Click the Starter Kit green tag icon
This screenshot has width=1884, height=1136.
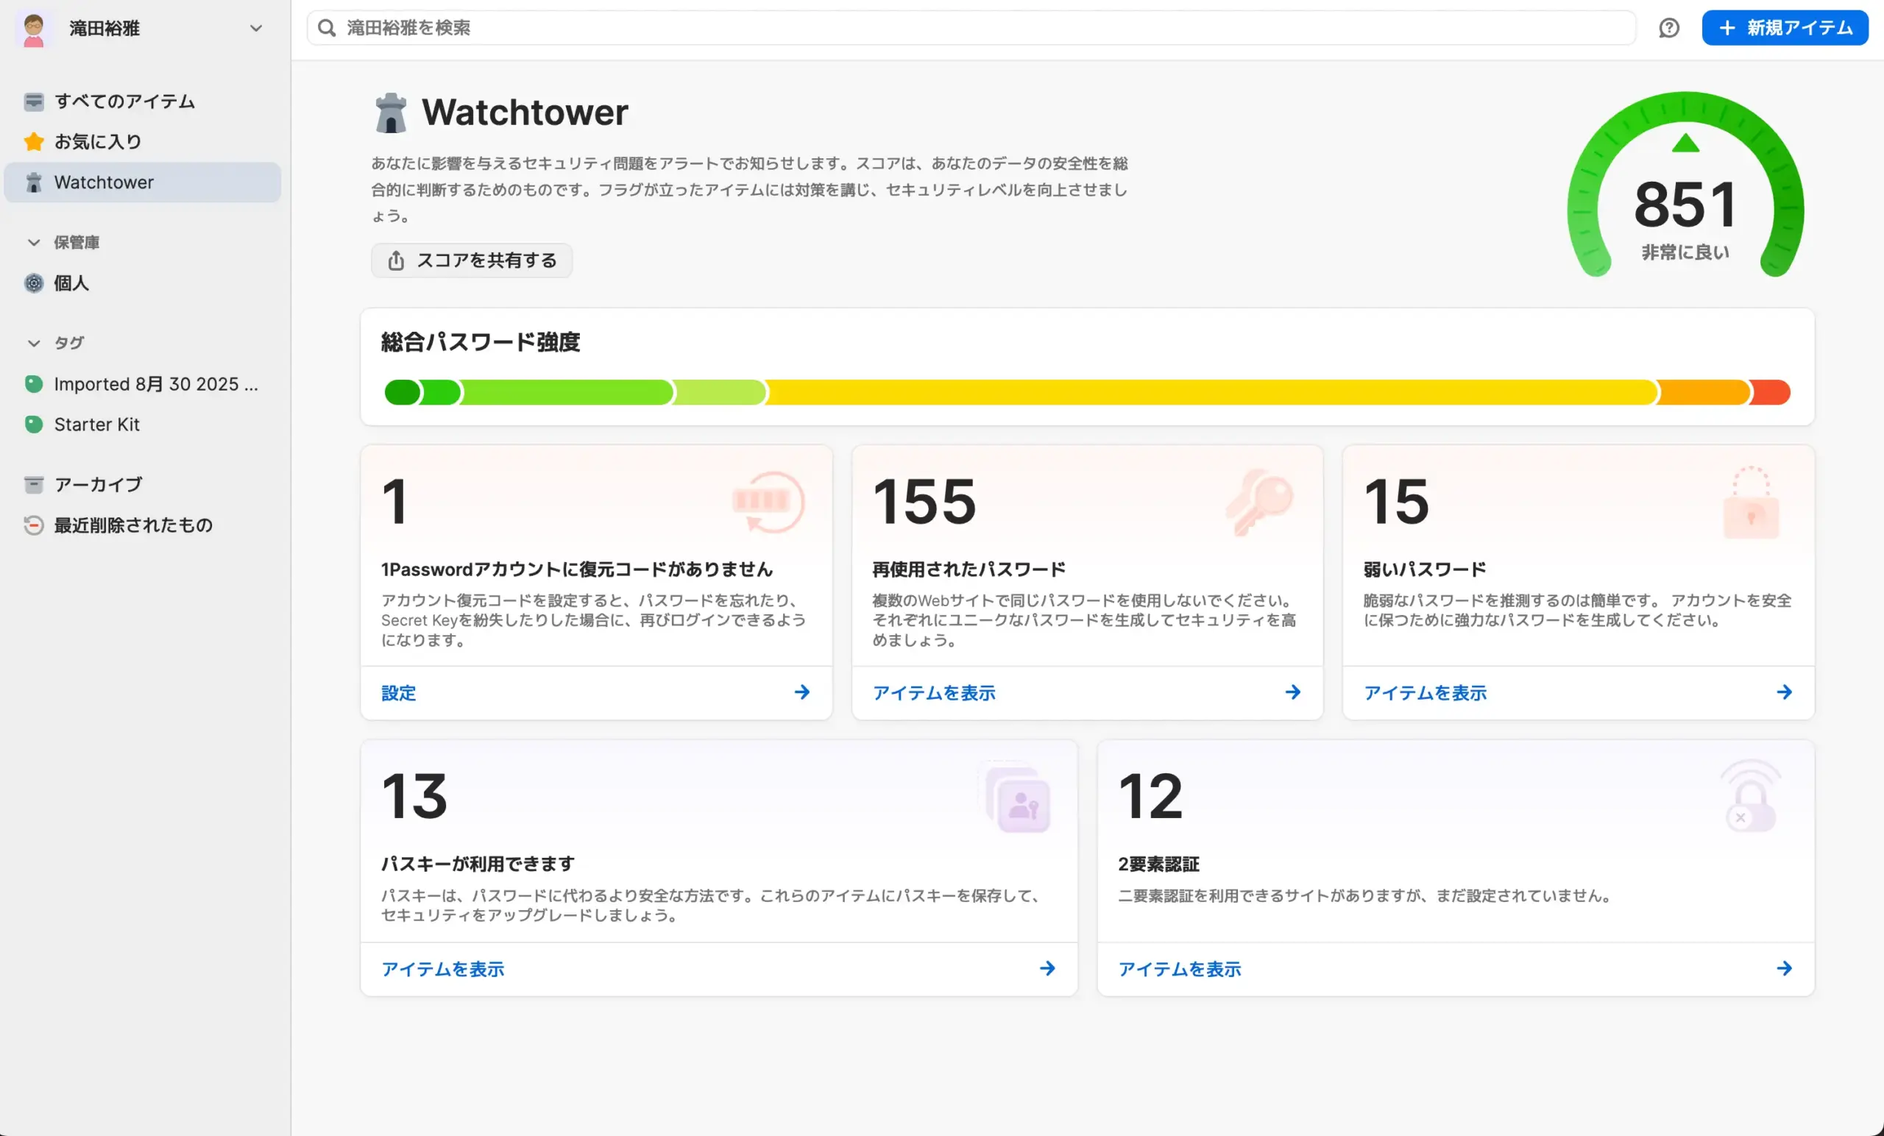(34, 425)
